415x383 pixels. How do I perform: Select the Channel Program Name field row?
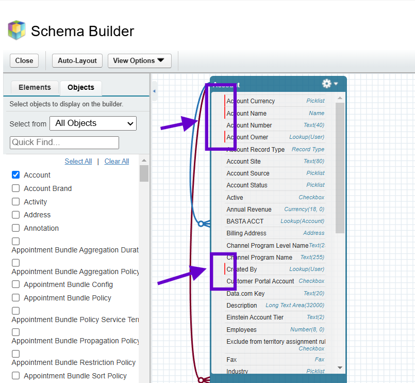tap(275, 257)
